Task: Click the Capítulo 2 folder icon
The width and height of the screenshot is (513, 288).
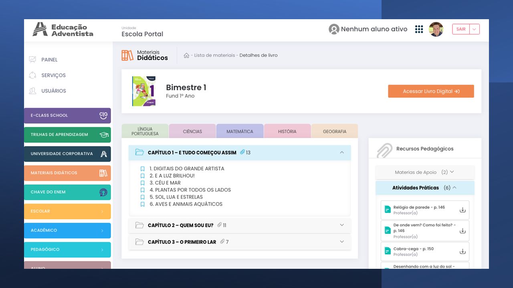Action: pos(139,225)
